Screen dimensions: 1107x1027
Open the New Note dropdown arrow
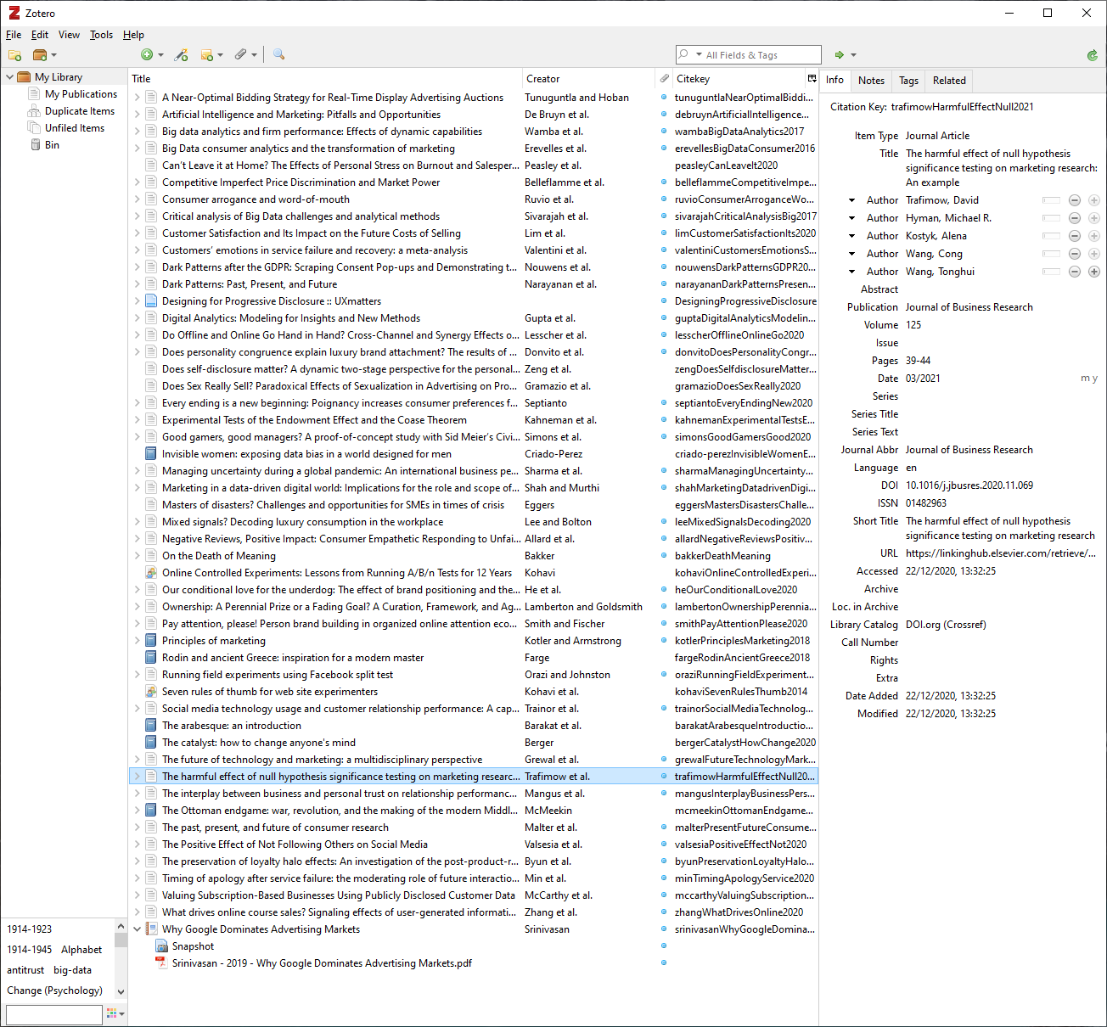click(x=220, y=55)
